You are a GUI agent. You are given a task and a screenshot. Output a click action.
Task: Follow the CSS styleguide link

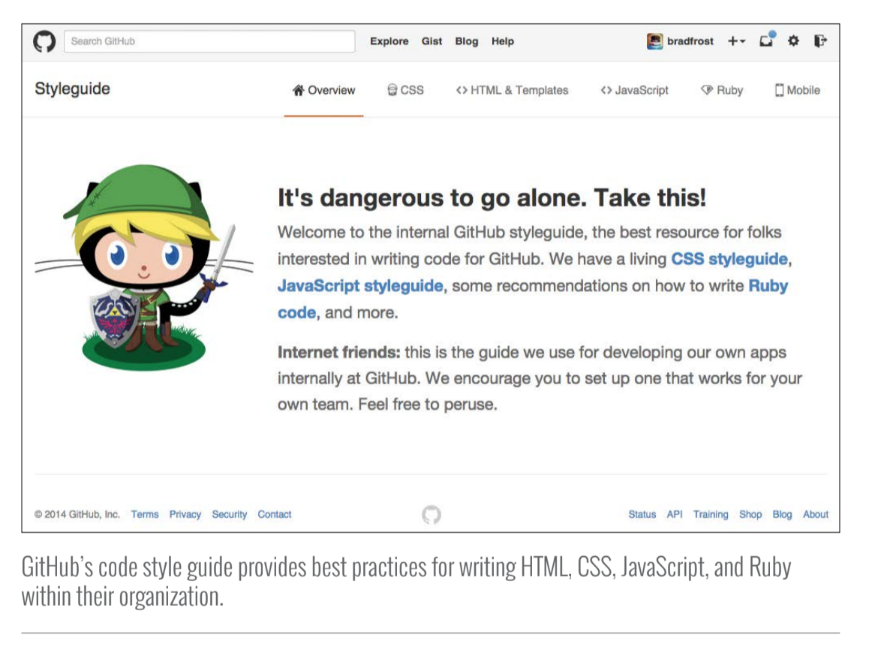tap(729, 259)
